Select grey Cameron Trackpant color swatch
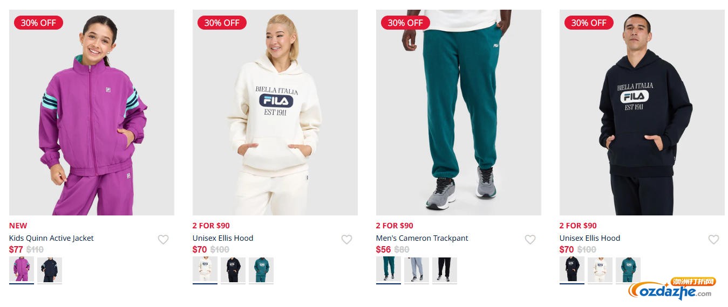728x307 pixels. (417, 269)
